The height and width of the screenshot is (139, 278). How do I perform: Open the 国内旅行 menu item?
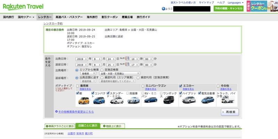(8, 17)
